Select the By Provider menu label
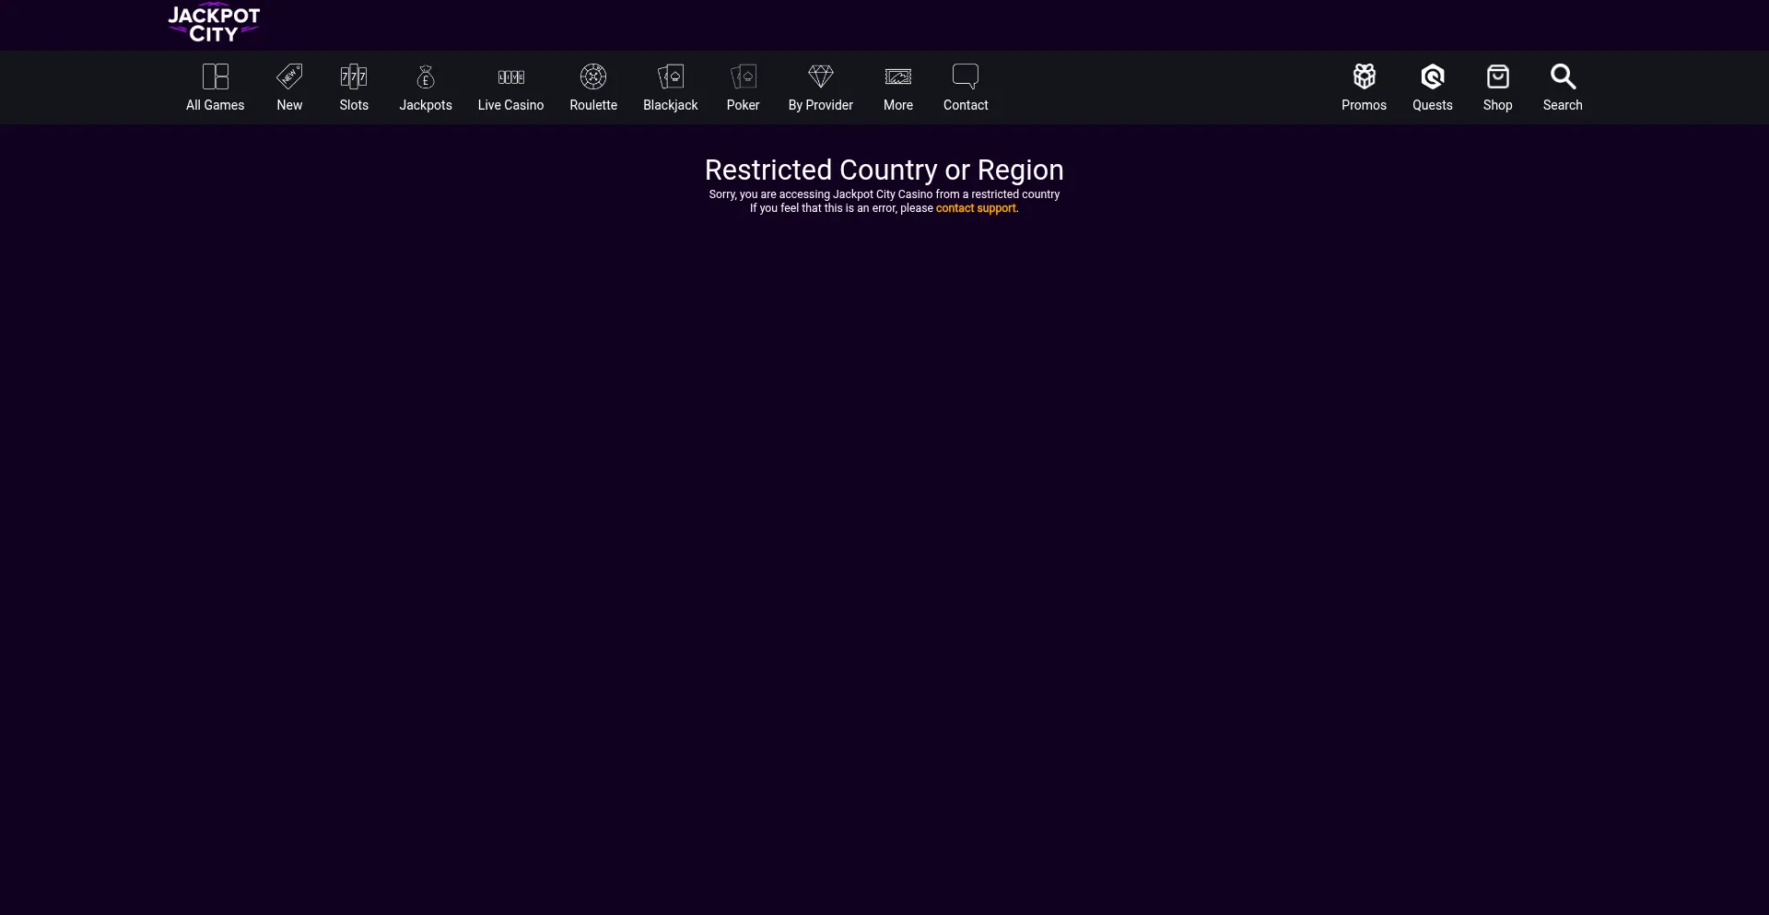This screenshot has width=1769, height=915. pyautogui.click(x=821, y=105)
